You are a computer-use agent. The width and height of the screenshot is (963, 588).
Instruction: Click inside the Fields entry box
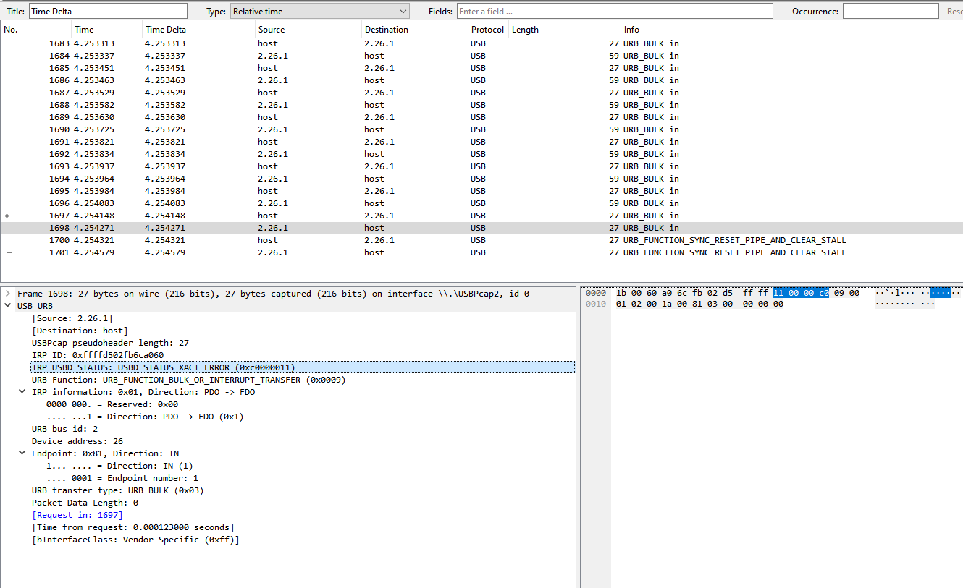coord(613,10)
